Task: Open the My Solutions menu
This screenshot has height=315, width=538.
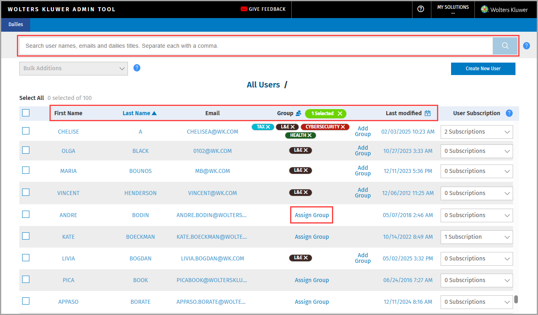Action: coord(453,9)
